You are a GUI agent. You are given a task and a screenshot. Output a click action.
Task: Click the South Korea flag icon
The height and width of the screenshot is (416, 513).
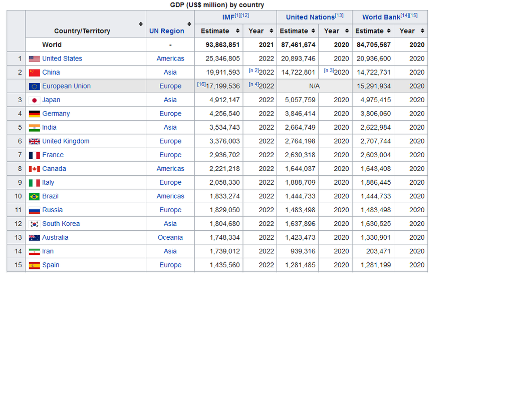(x=35, y=224)
